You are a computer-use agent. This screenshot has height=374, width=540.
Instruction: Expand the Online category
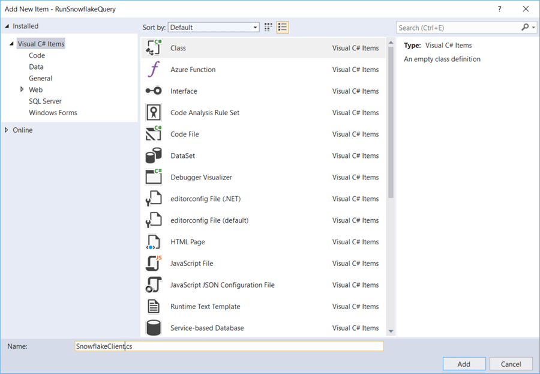click(7, 130)
